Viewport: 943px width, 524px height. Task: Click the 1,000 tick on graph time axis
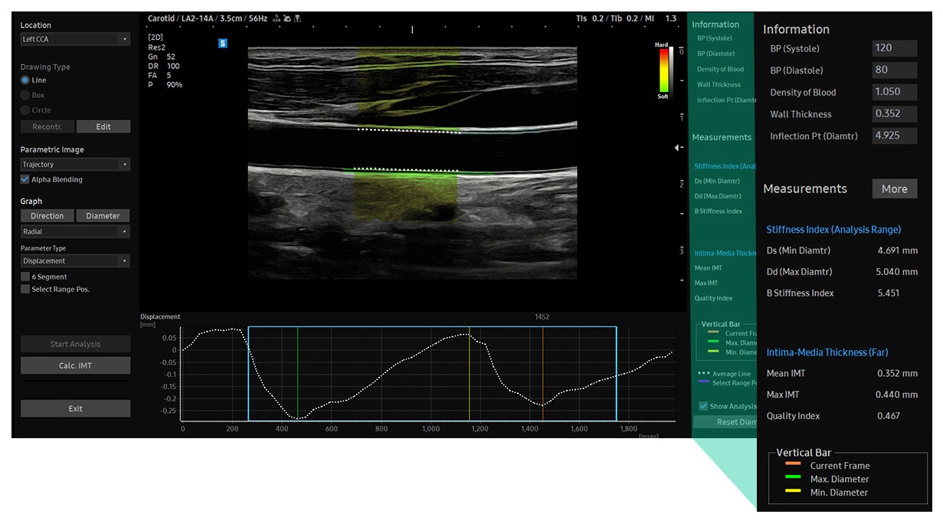[431, 429]
